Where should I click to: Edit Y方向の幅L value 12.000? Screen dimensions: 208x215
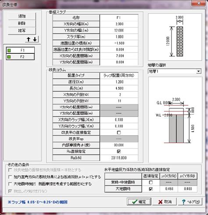click(119, 30)
